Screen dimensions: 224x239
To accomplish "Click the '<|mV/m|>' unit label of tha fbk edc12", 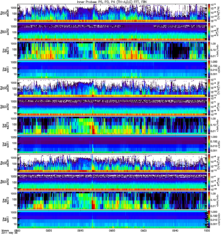I will pos(217,50).
